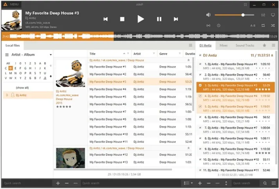Click the monitor icon in top right
Screen dimensions: 279x189
click(273, 15)
